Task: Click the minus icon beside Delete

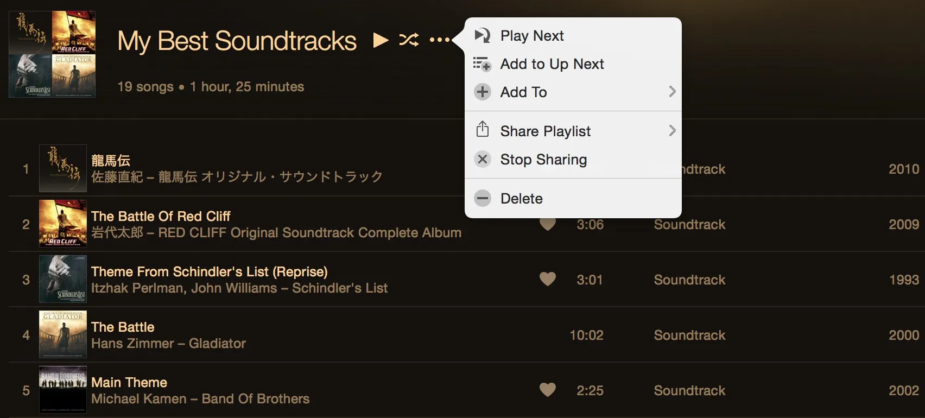Action: 482,198
